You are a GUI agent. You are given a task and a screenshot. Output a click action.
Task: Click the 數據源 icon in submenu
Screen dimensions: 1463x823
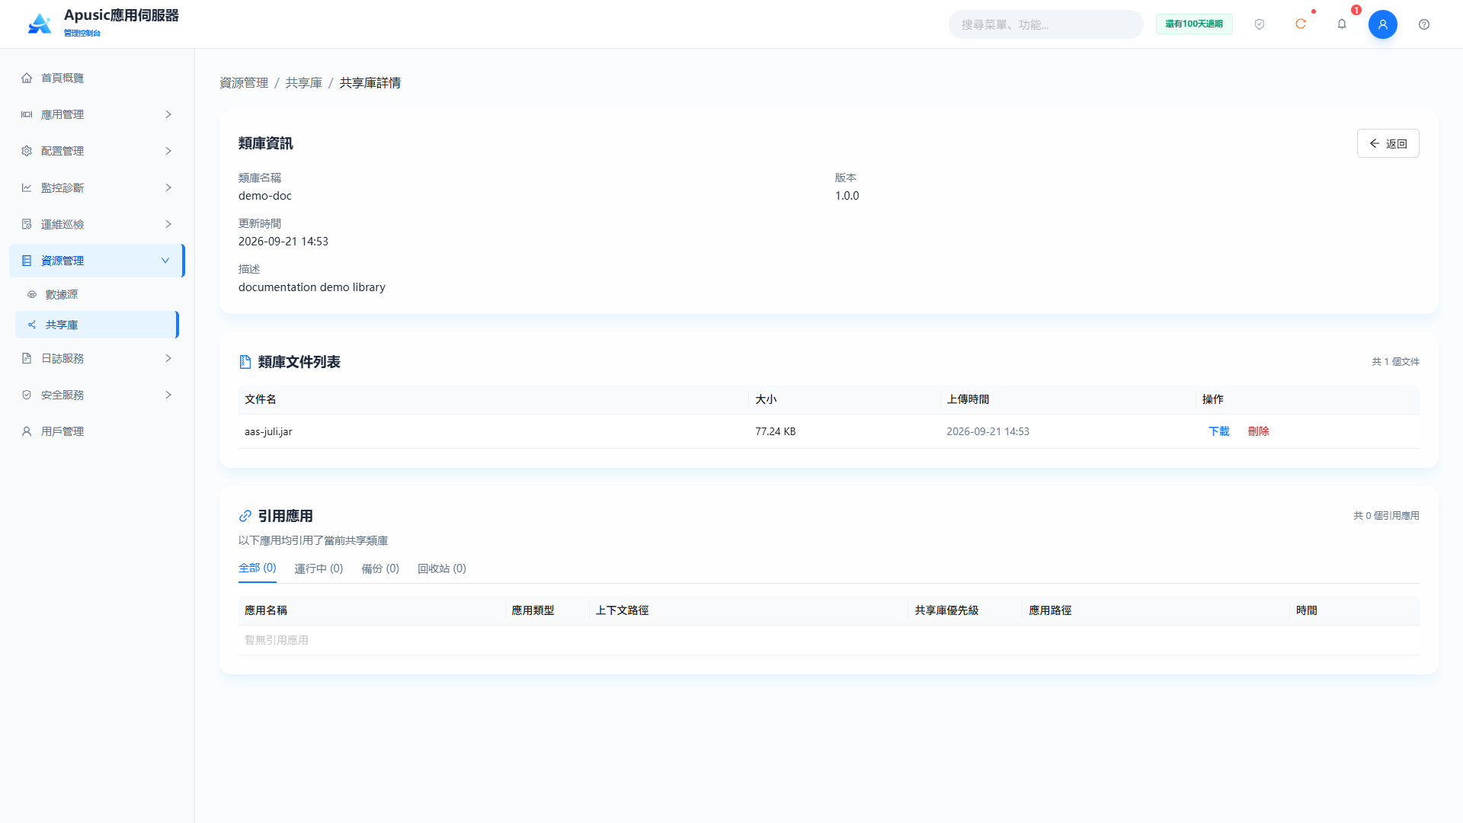click(x=32, y=294)
